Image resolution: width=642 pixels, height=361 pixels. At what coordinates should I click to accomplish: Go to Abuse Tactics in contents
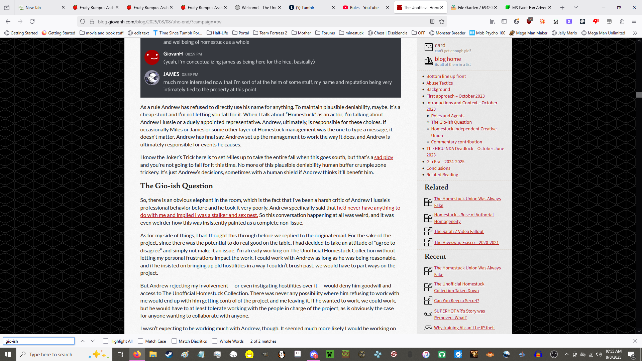point(439,83)
